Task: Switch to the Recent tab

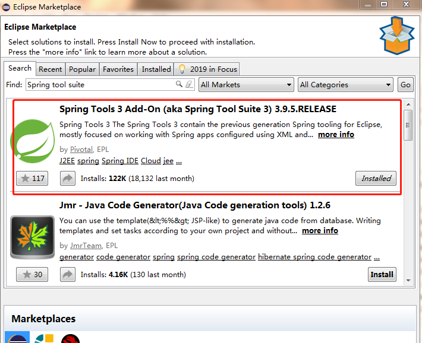Action: (51, 69)
